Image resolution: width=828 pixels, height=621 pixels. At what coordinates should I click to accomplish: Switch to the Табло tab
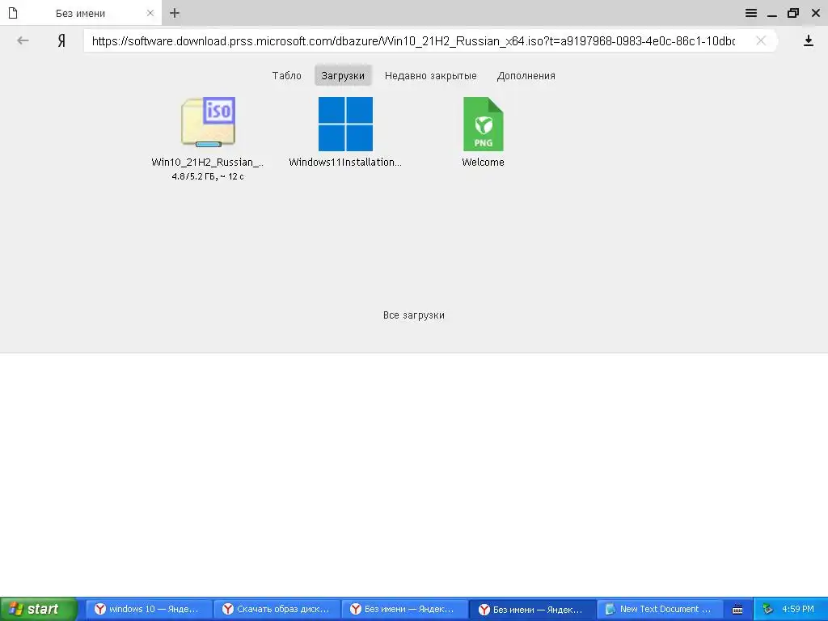pos(287,75)
